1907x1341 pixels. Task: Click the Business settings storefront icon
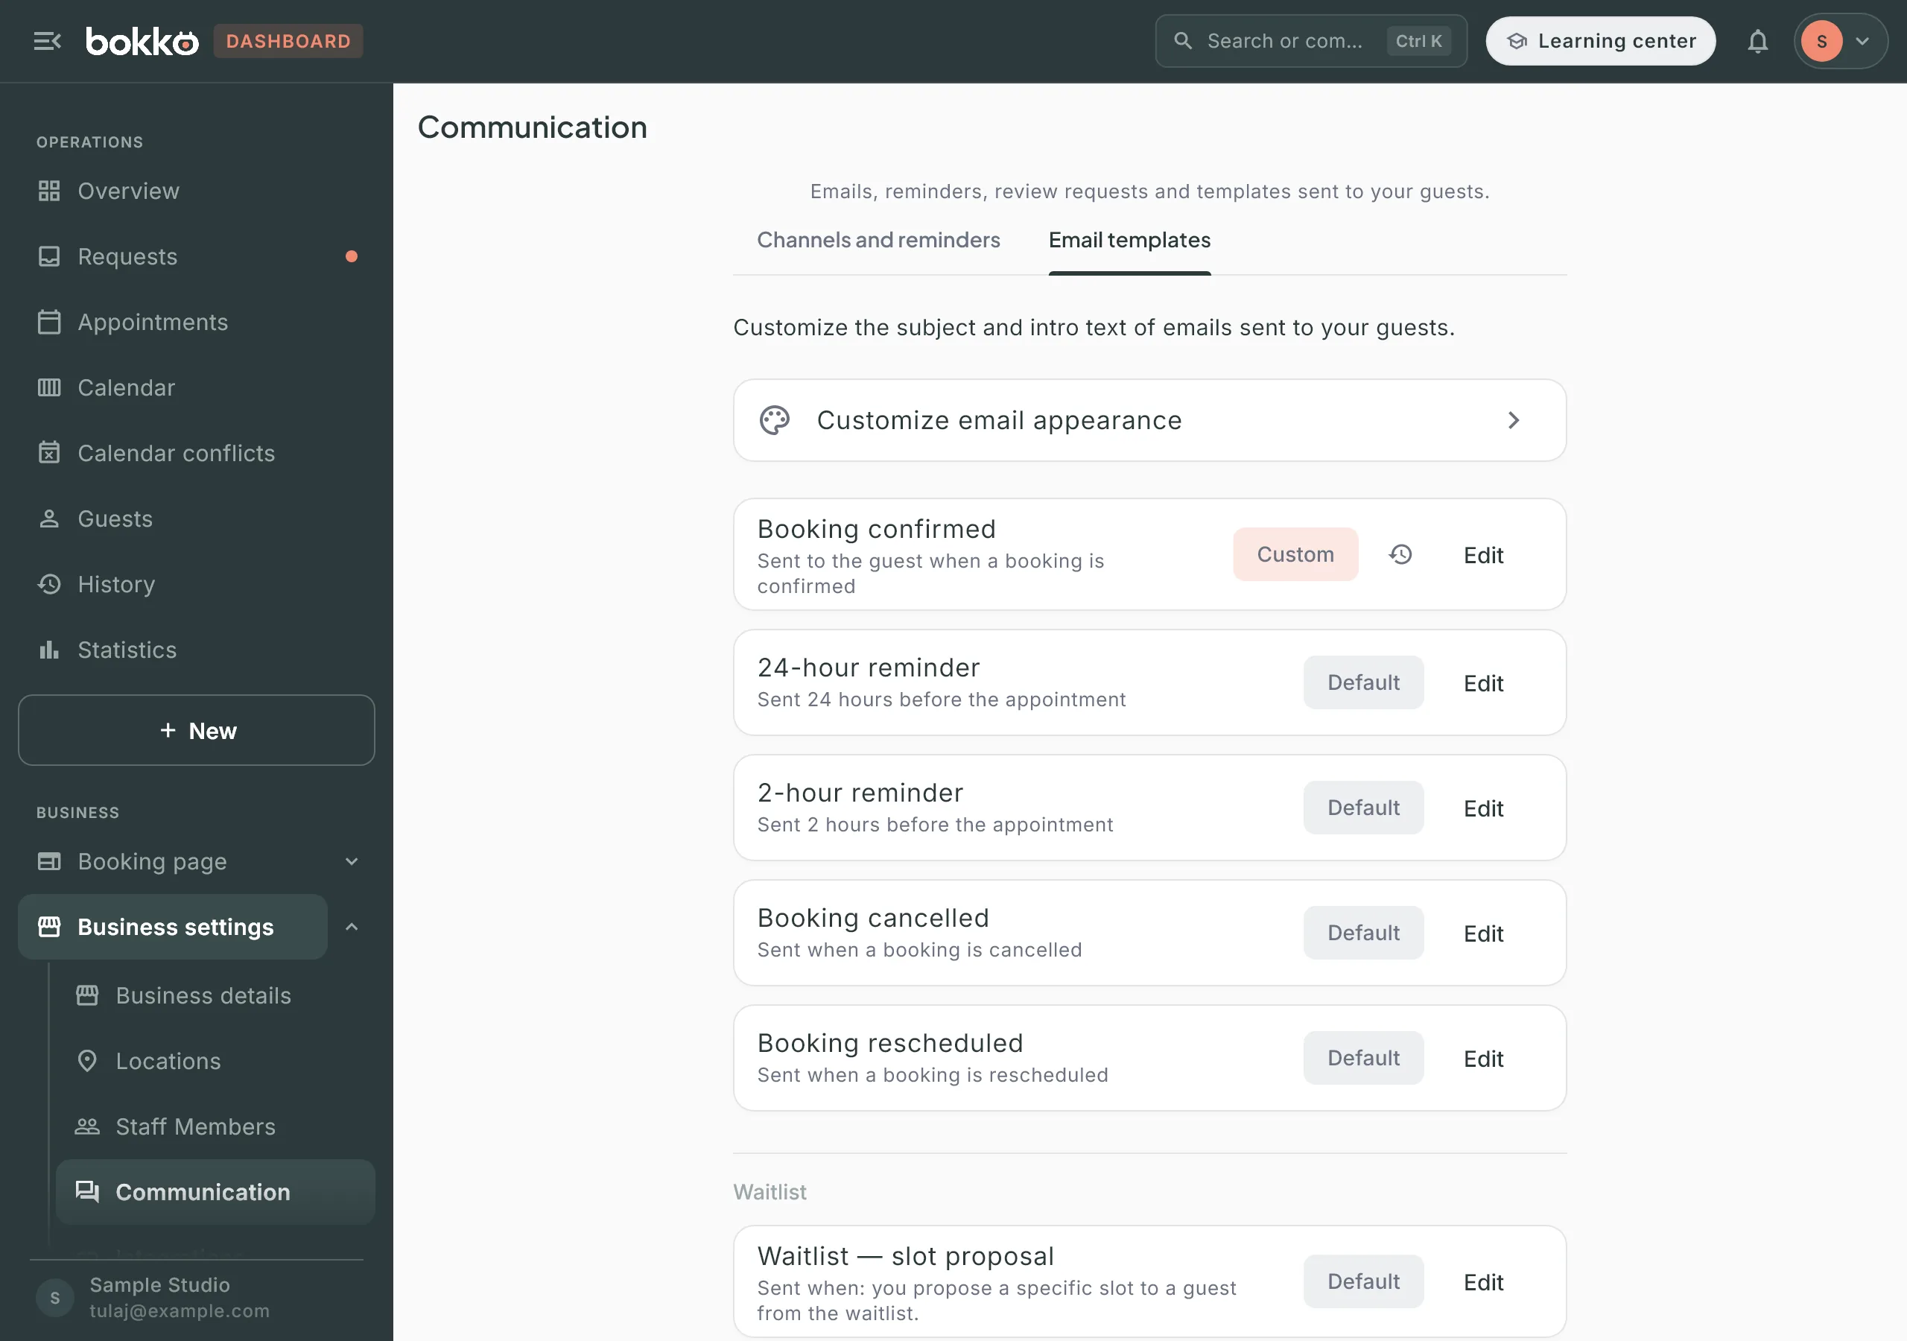tap(49, 928)
